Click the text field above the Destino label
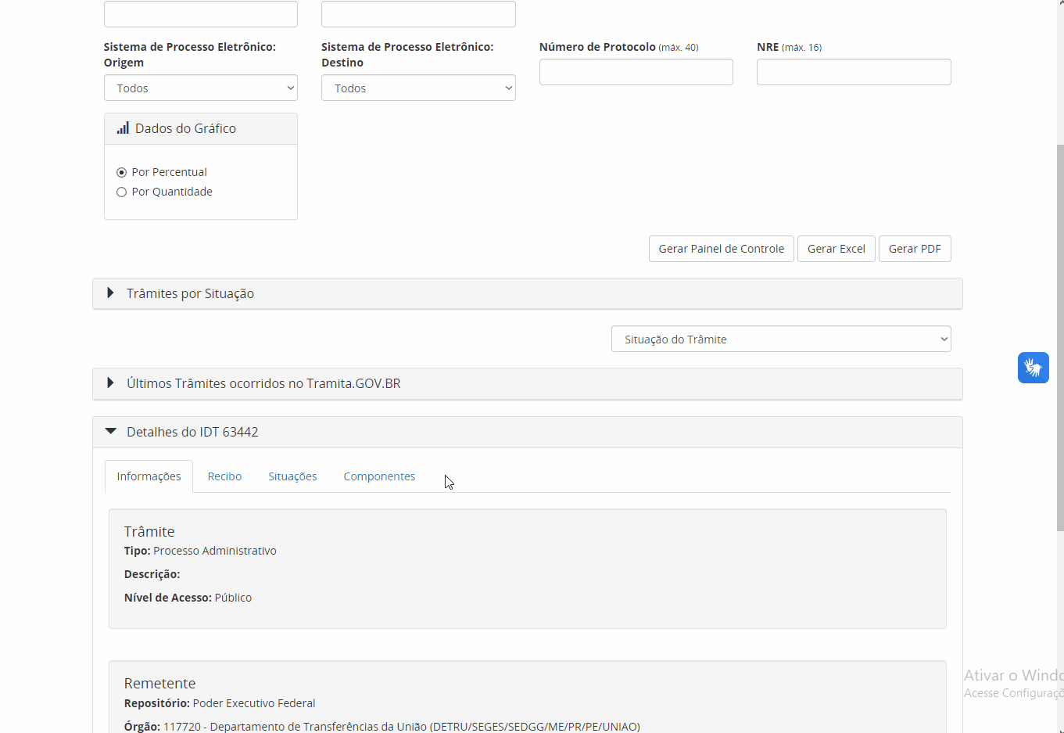The image size is (1064, 733). 418,14
